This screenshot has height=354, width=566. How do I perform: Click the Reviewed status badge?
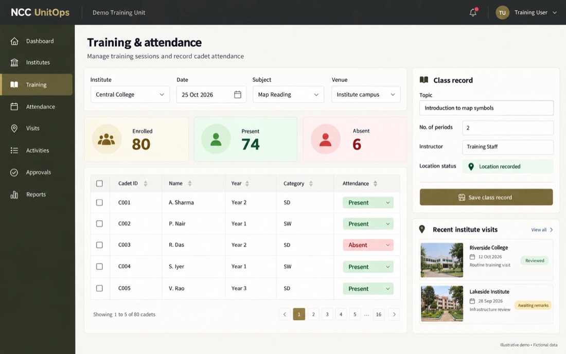tap(535, 260)
